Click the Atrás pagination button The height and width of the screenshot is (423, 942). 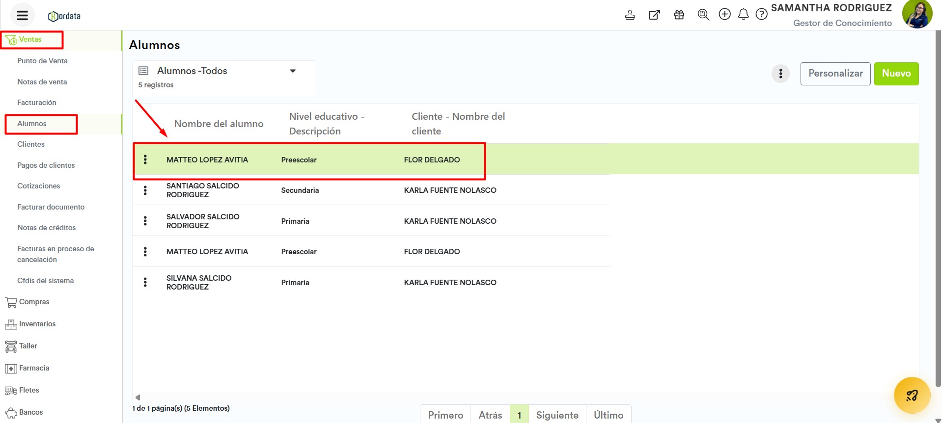490,415
